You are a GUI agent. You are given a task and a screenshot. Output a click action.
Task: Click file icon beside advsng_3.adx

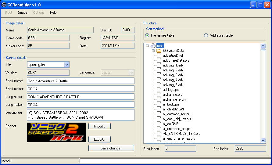159,75
